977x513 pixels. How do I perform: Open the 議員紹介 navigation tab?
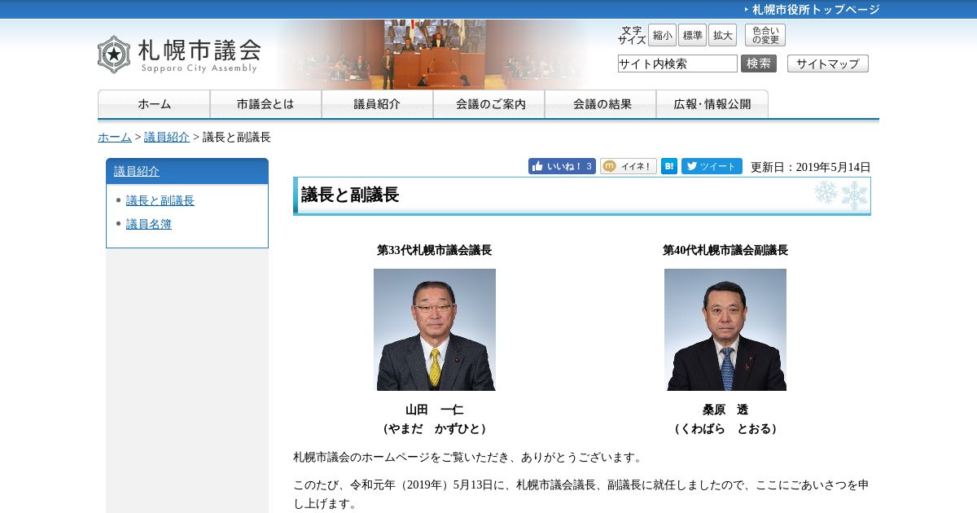tap(377, 104)
